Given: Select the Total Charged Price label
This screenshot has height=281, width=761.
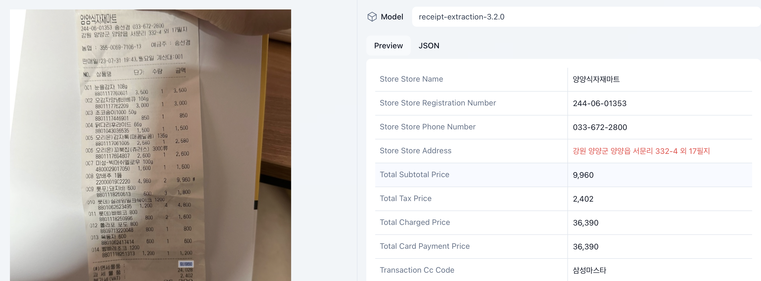Looking at the screenshot, I should coord(414,222).
